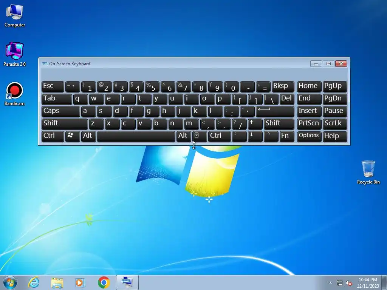Image resolution: width=387 pixels, height=290 pixels.
Task: Close the On-Screen Keyboard window
Action: [x=341, y=64]
